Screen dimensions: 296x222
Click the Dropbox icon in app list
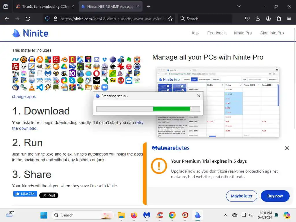(x=105, y=60)
